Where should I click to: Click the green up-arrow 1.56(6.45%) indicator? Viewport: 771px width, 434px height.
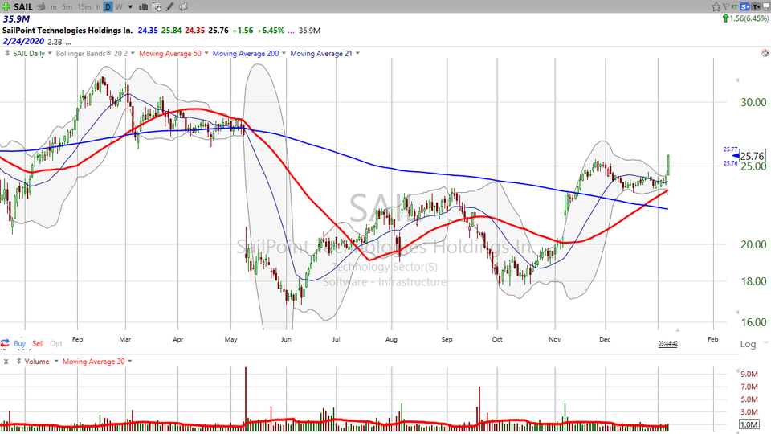click(745, 18)
